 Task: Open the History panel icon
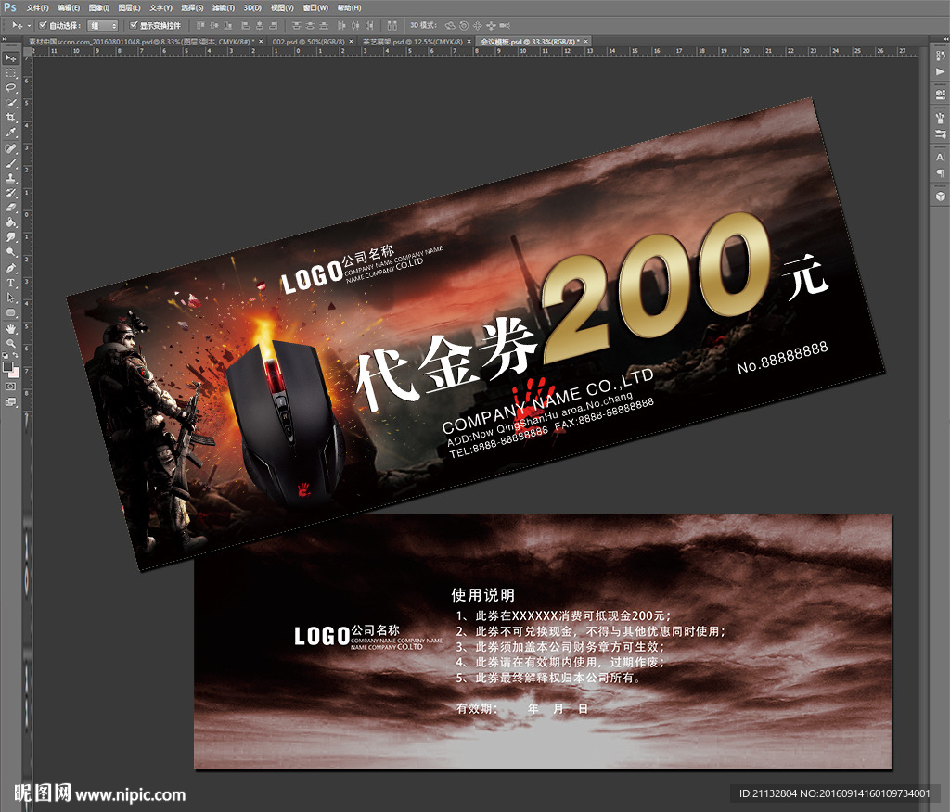click(x=940, y=56)
